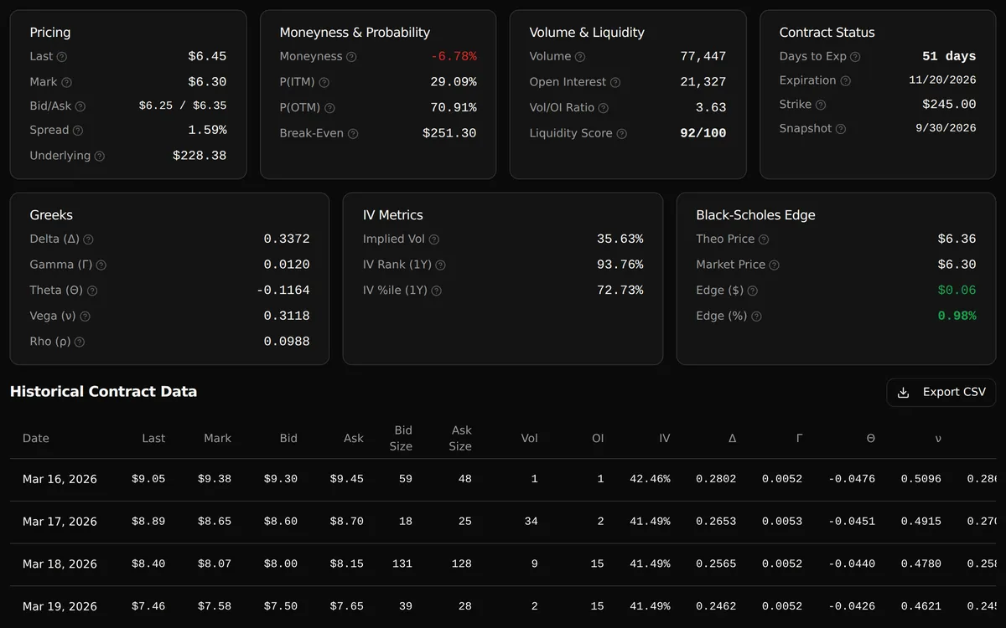Click the Historical Contract Data heading
Image resolution: width=1006 pixels, height=628 pixels.
tap(103, 392)
